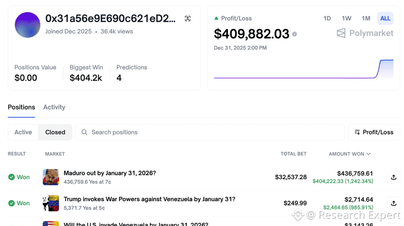Show Active positions

23,132
